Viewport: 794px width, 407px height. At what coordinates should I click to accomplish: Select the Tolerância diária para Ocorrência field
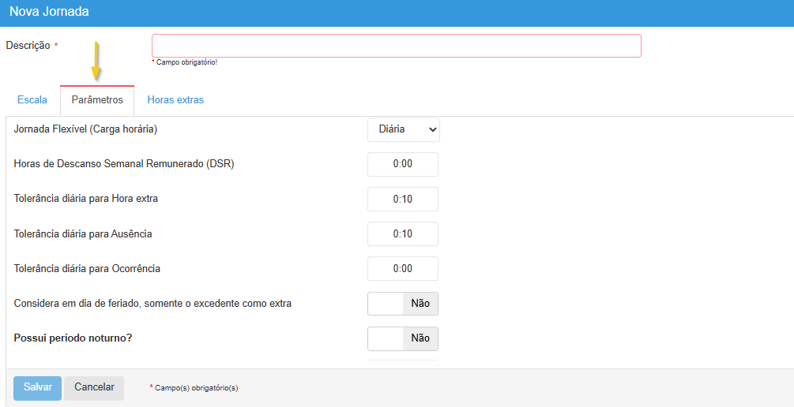403,268
